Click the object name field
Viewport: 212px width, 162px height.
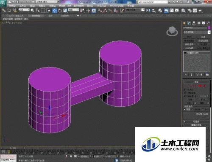[x=195, y=28]
